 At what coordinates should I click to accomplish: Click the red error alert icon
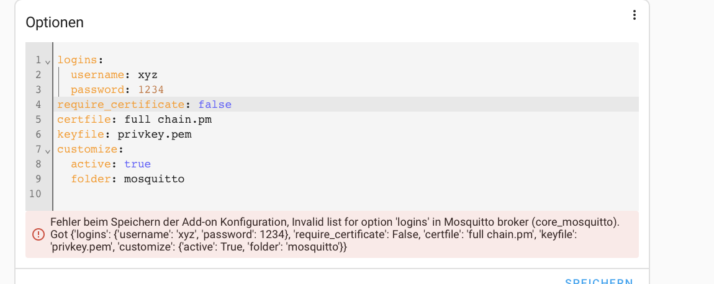coord(38,234)
